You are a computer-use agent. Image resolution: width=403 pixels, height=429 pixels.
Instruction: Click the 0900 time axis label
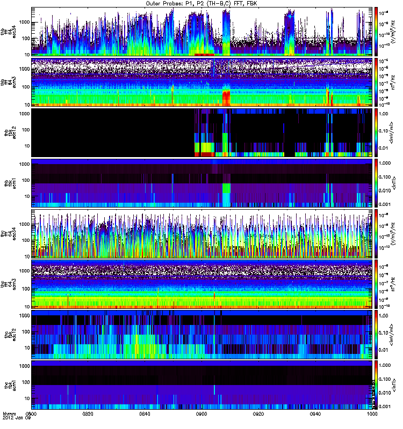[201, 413]
